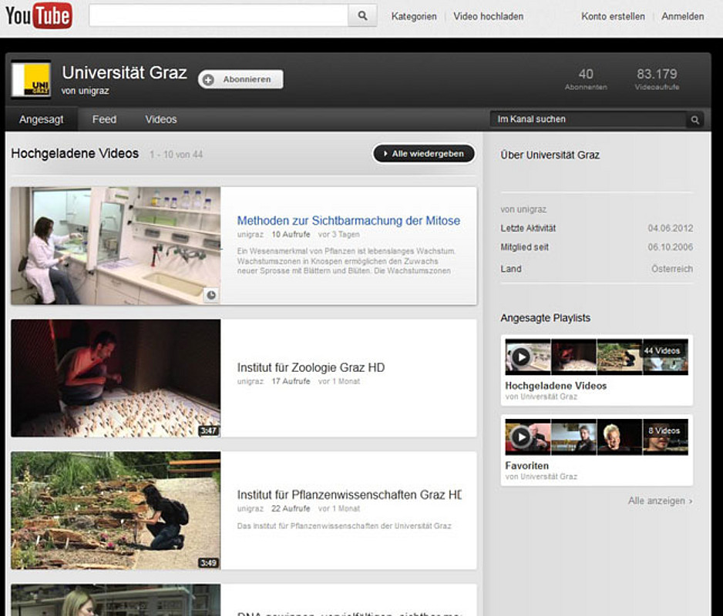Play the Hochgeladene Videos playlist play icon
723x616 pixels.
(x=522, y=357)
